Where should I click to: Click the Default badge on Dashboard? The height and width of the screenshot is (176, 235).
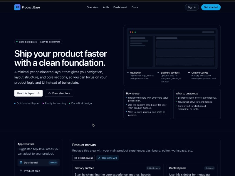[53, 163]
